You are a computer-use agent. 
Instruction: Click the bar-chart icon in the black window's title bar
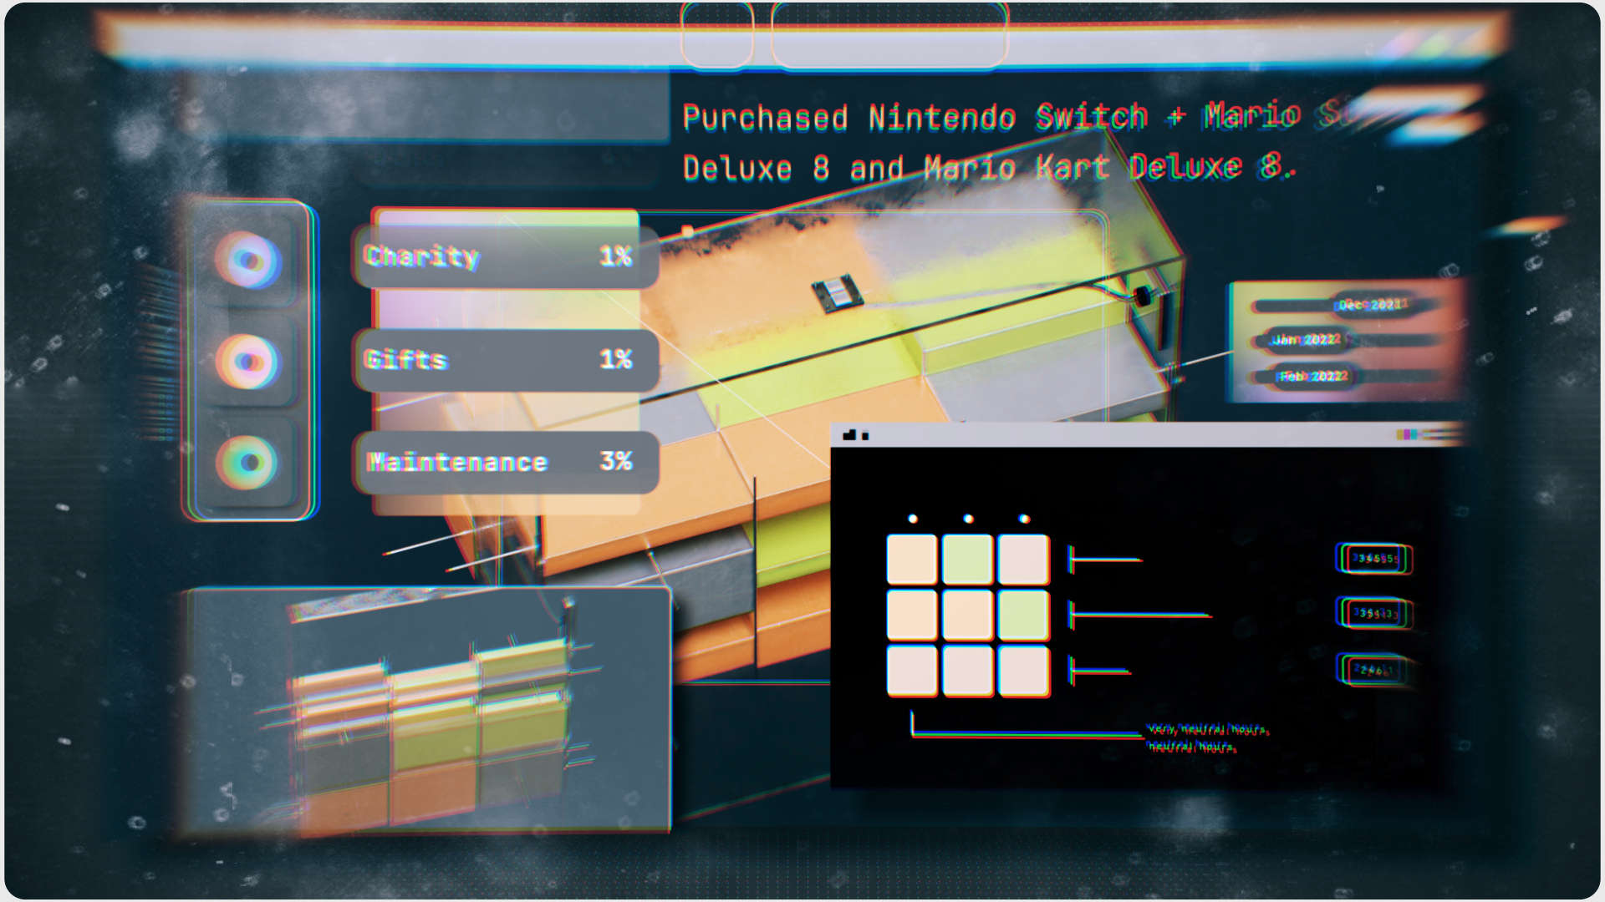tap(850, 434)
